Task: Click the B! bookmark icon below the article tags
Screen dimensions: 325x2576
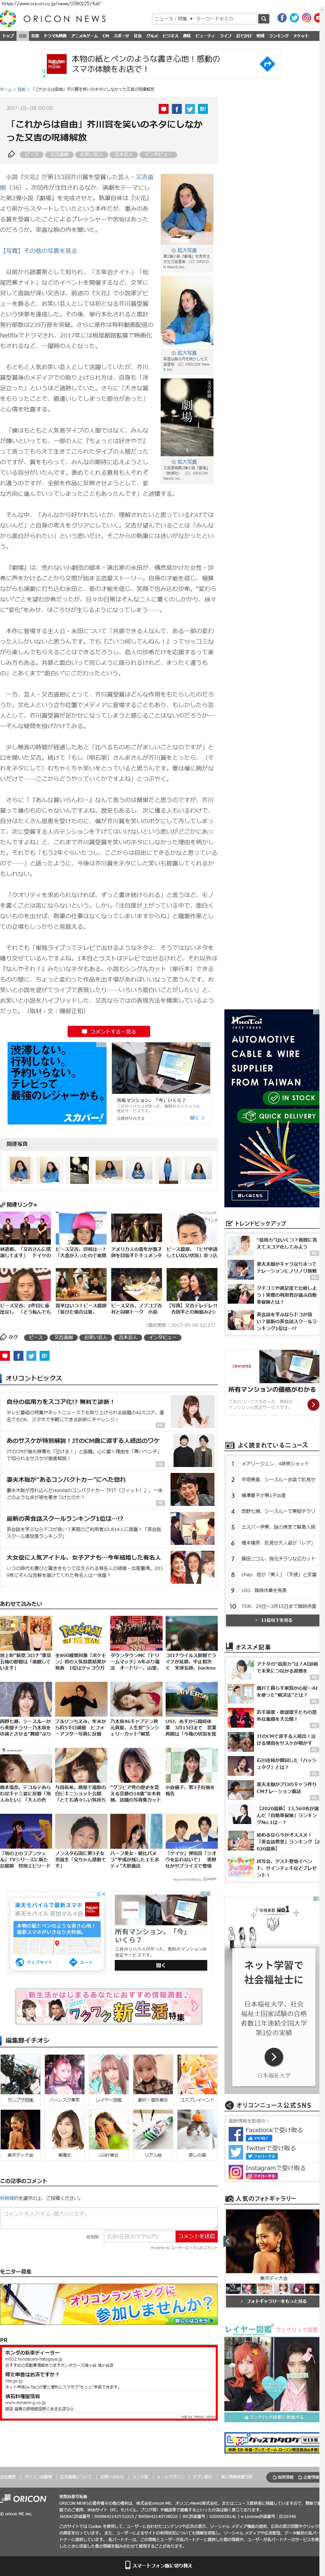Action: 44,1356
